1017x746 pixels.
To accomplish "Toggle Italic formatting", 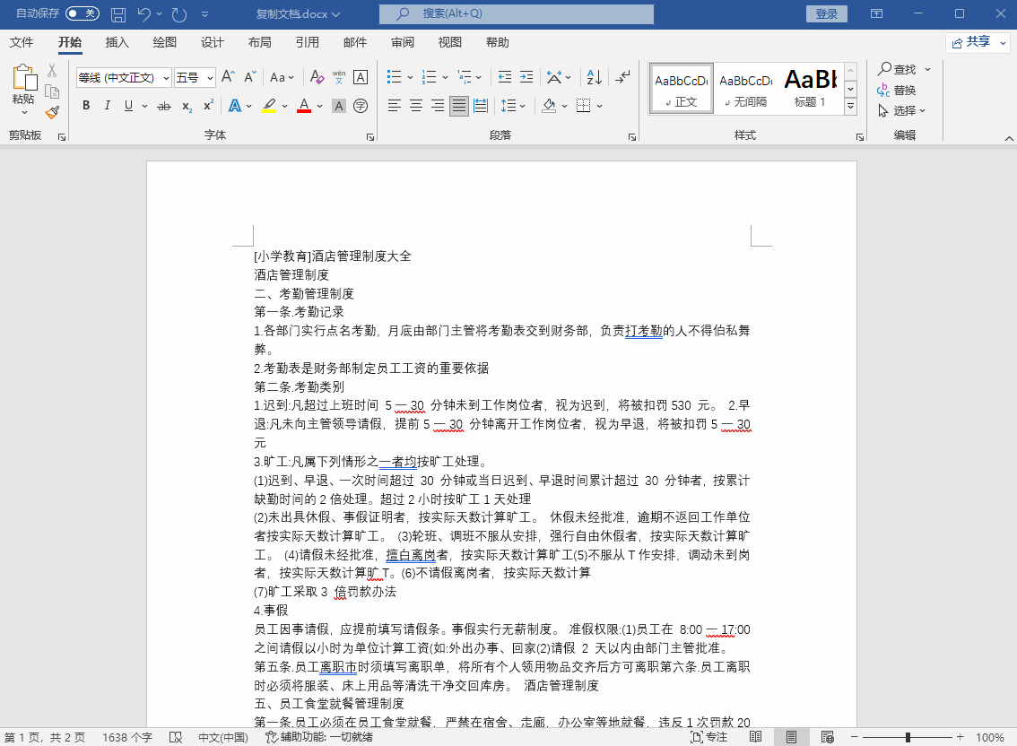I will [108, 106].
